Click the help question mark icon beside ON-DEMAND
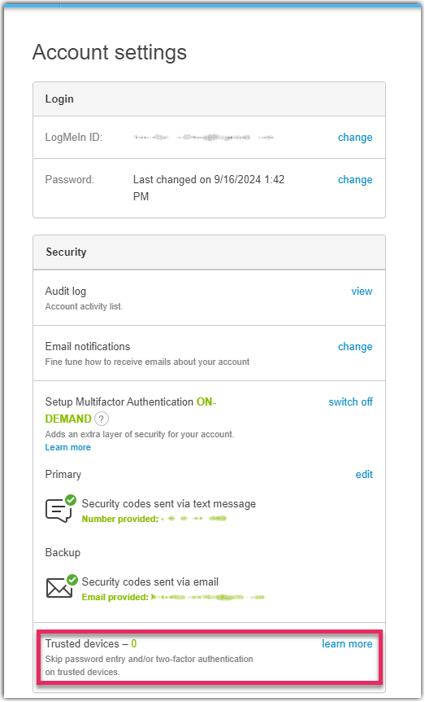Image resolution: width=425 pixels, height=702 pixels. 102,419
